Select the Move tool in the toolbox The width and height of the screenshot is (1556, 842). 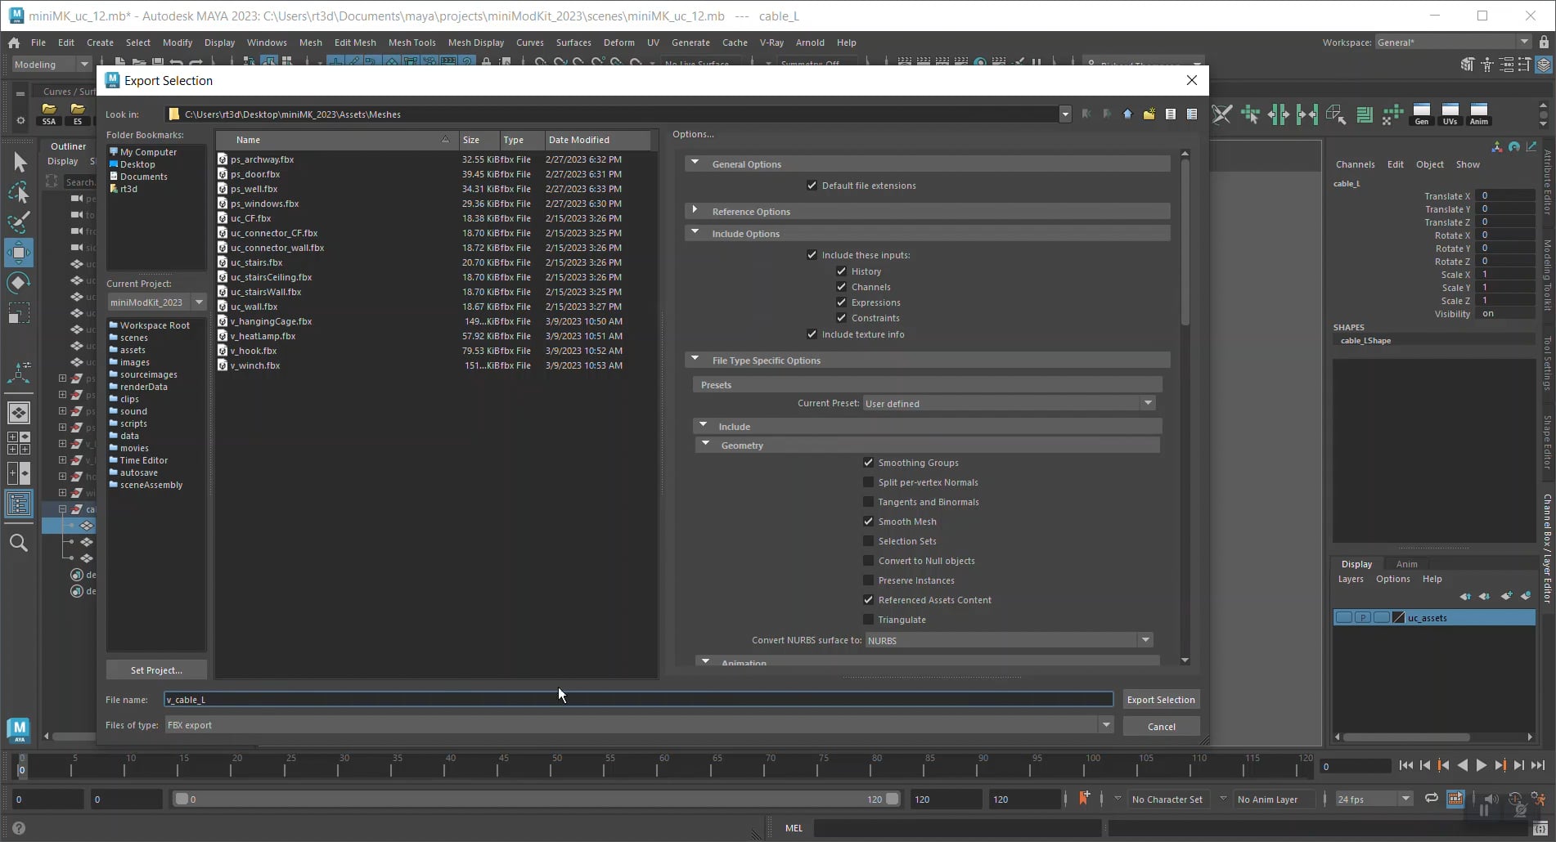click(x=20, y=252)
